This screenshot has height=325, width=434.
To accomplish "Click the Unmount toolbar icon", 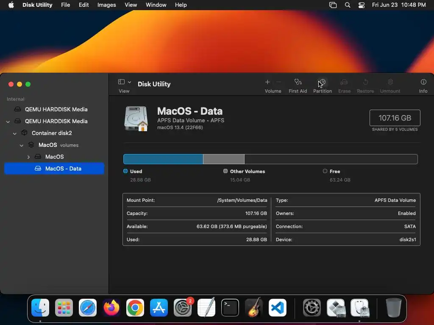I will pos(390,82).
